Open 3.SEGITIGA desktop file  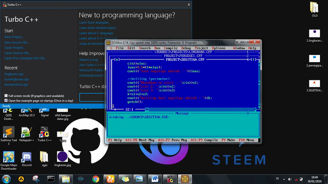tap(314, 86)
